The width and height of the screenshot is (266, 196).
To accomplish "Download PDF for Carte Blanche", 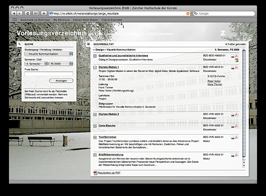I will tap(237, 126).
